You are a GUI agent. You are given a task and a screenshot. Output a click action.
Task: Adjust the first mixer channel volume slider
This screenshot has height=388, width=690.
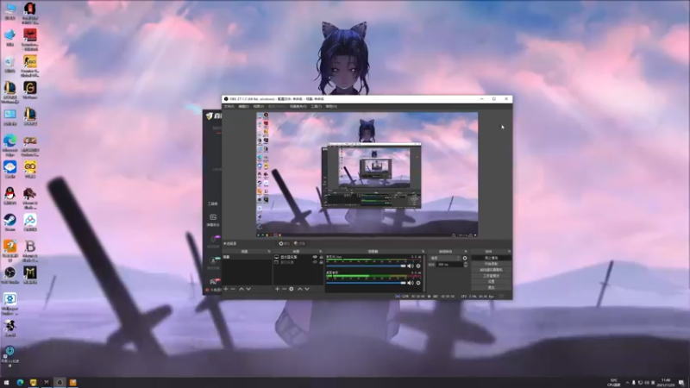point(366,266)
